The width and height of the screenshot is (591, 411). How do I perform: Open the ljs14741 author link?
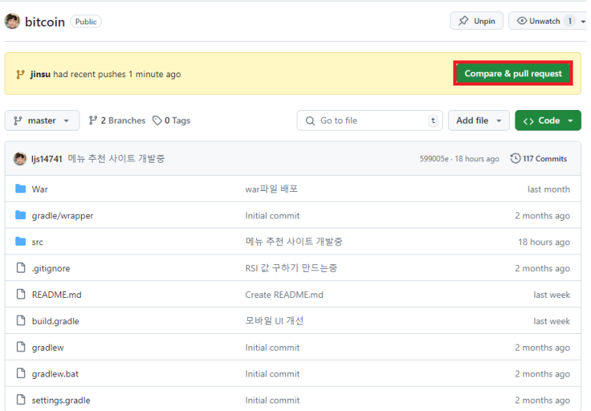click(x=47, y=159)
